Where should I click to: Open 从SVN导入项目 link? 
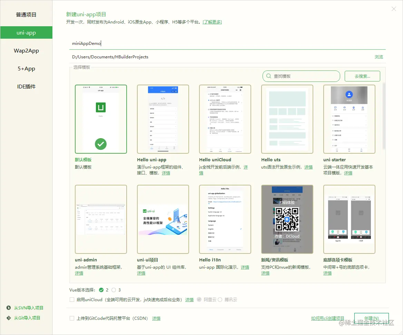29,308
